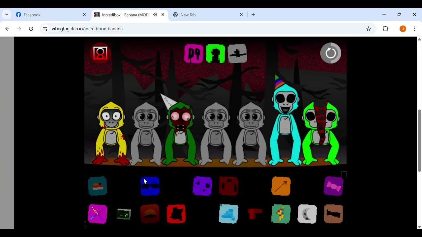Pick the purple dotted sound icon
The width and height of the screenshot is (422, 237).
pyautogui.click(x=202, y=186)
